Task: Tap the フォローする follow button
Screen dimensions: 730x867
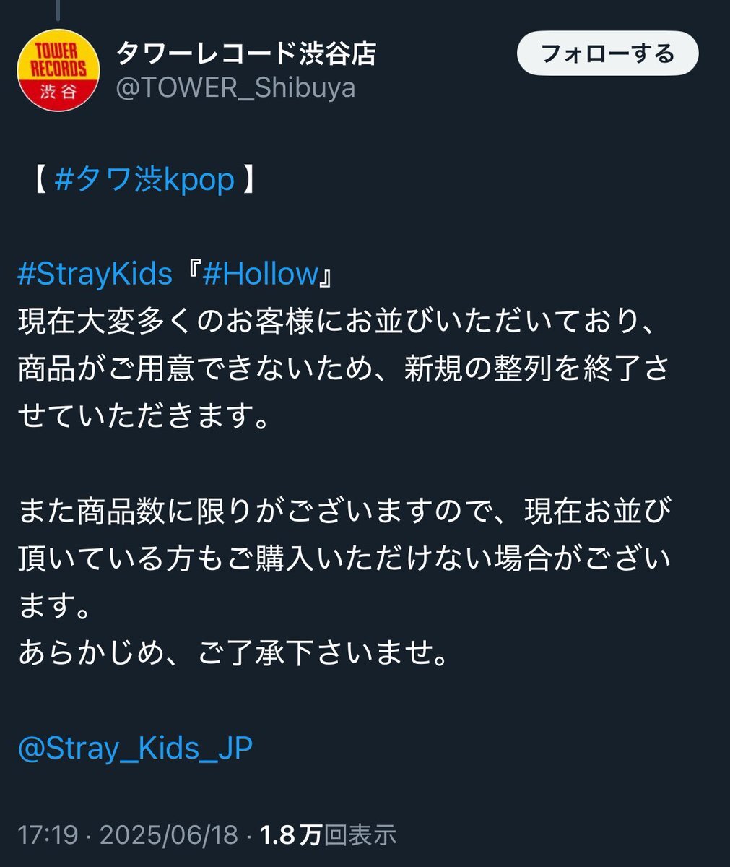Action: pos(607,54)
